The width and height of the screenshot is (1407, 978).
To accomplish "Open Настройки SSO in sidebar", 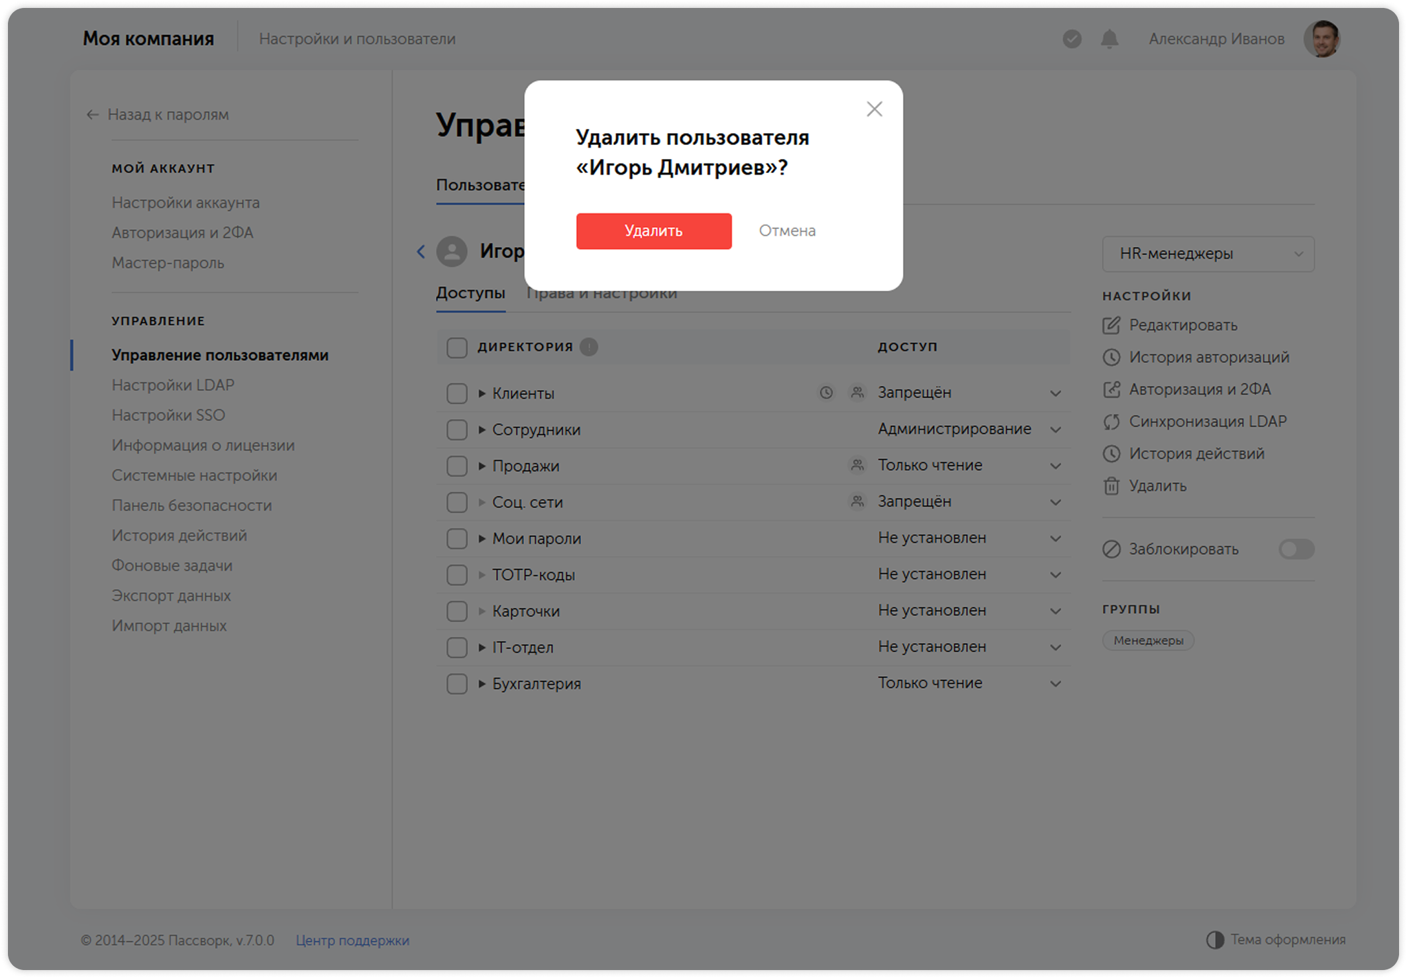I will pos(168,415).
